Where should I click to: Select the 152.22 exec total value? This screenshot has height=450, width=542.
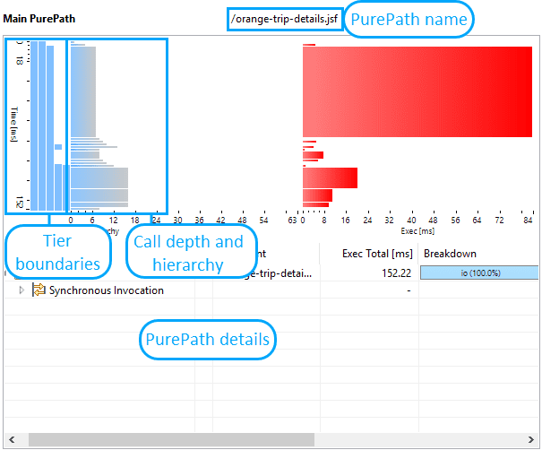(x=397, y=273)
